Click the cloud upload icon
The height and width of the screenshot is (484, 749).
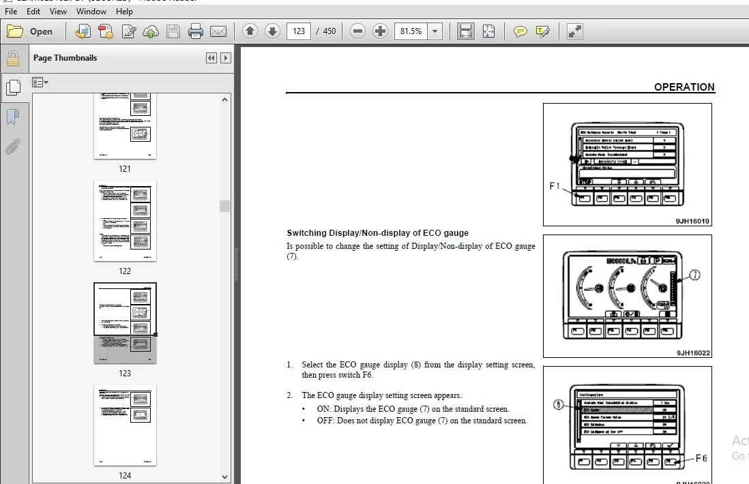click(x=151, y=31)
